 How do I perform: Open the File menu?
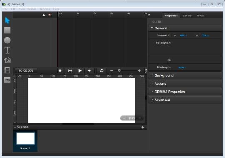point(5,9)
